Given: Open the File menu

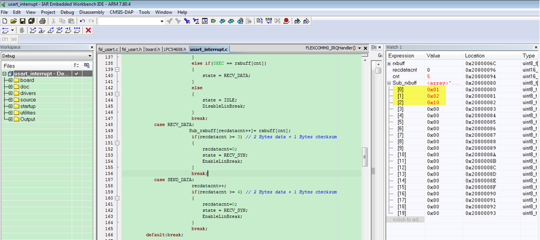Looking at the screenshot, I should click(x=4, y=12).
